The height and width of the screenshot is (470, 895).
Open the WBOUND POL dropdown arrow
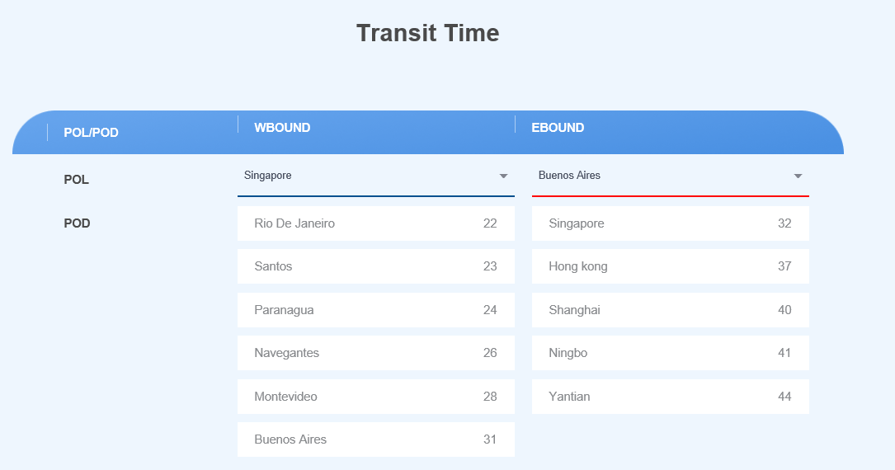pyautogui.click(x=503, y=176)
